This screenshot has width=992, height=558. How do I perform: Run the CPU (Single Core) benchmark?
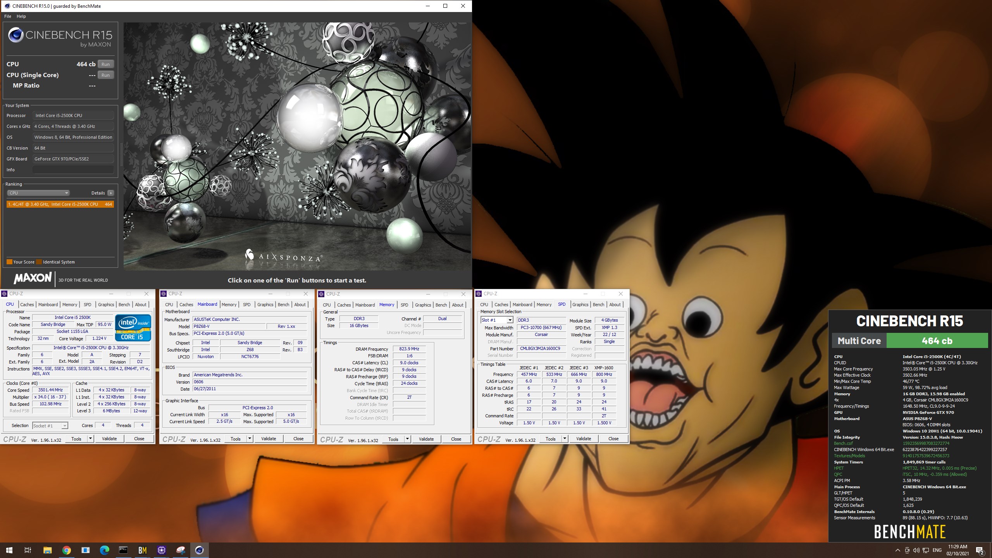coord(105,75)
